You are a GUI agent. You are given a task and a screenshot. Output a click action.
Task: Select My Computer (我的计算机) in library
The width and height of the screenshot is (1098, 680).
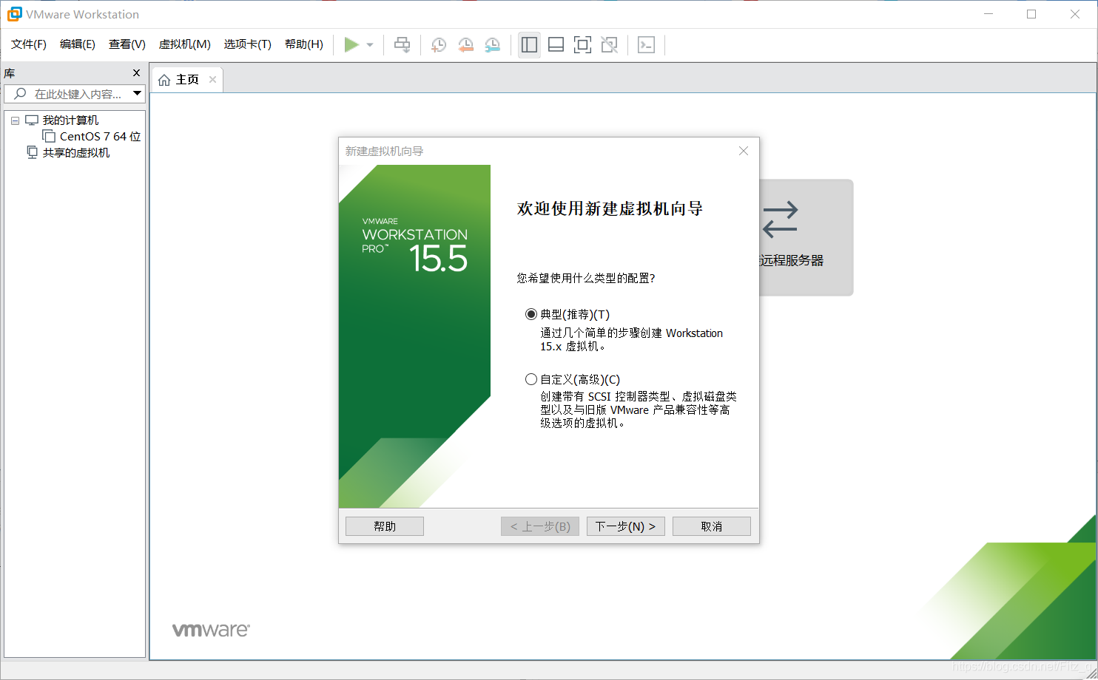[70, 120]
